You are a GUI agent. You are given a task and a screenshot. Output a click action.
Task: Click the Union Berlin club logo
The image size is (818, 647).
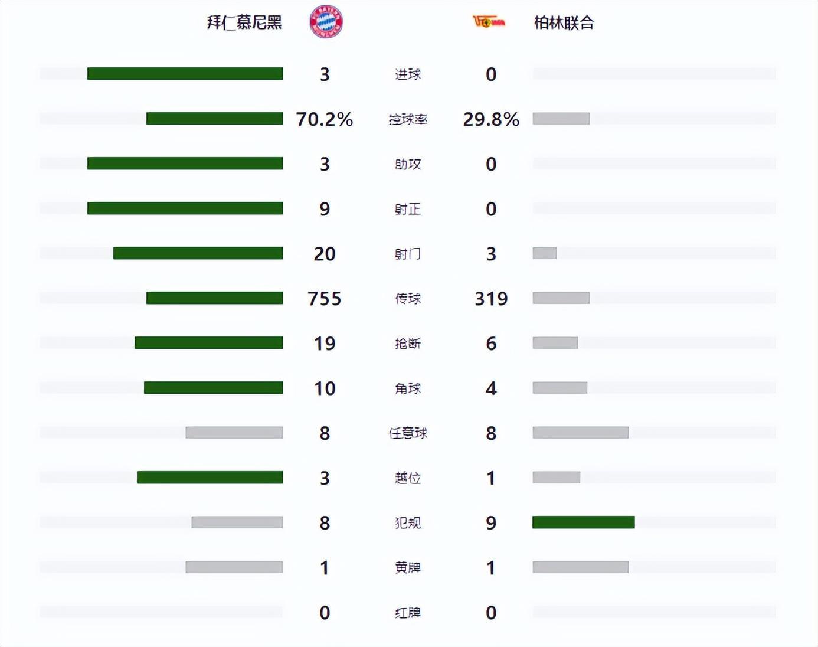(x=489, y=22)
